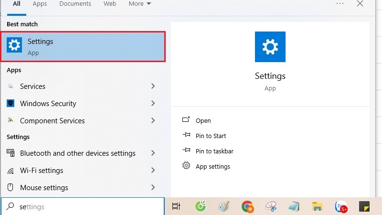Click the blue gear icon beside Settings best match
Viewport: 382px width, 215px height.
[14, 45]
